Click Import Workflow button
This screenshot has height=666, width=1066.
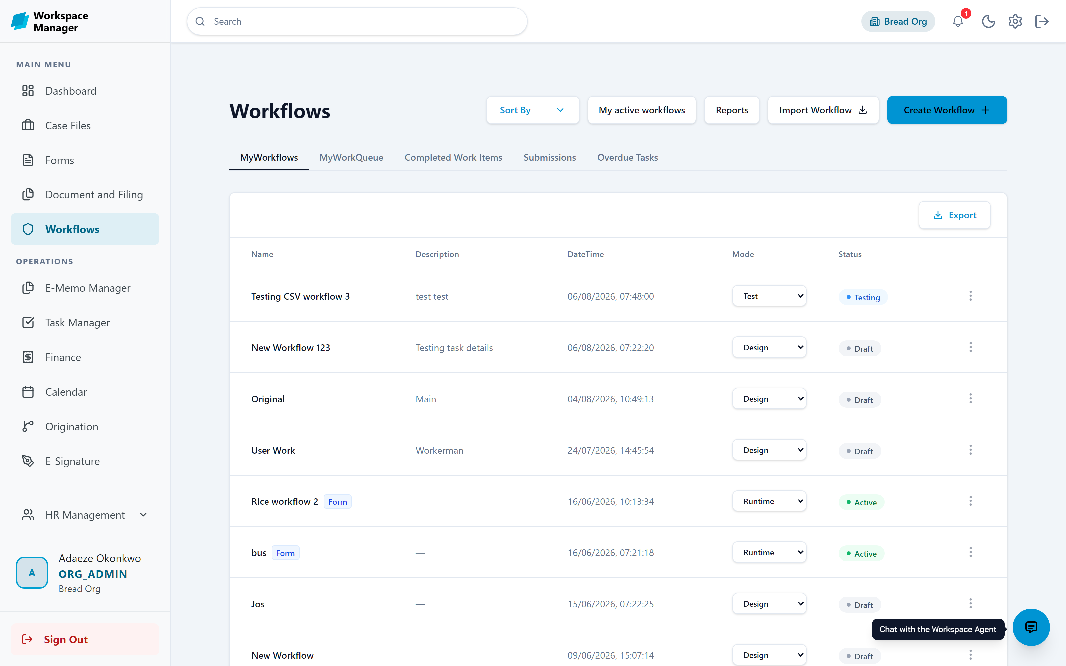point(823,110)
